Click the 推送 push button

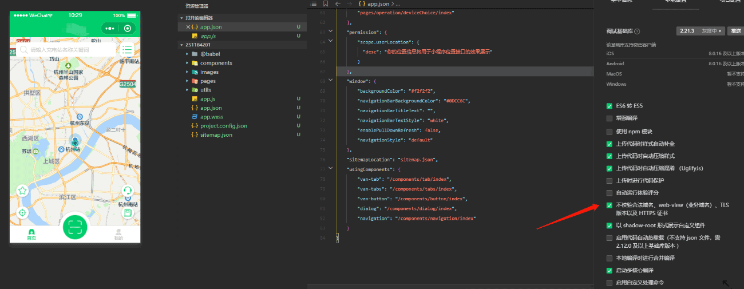[735, 31]
